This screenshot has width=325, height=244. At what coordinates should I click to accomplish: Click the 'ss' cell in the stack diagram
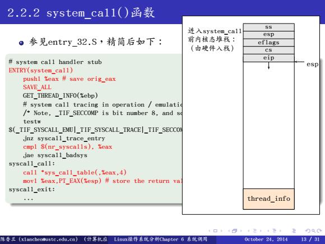pos(268,27)
